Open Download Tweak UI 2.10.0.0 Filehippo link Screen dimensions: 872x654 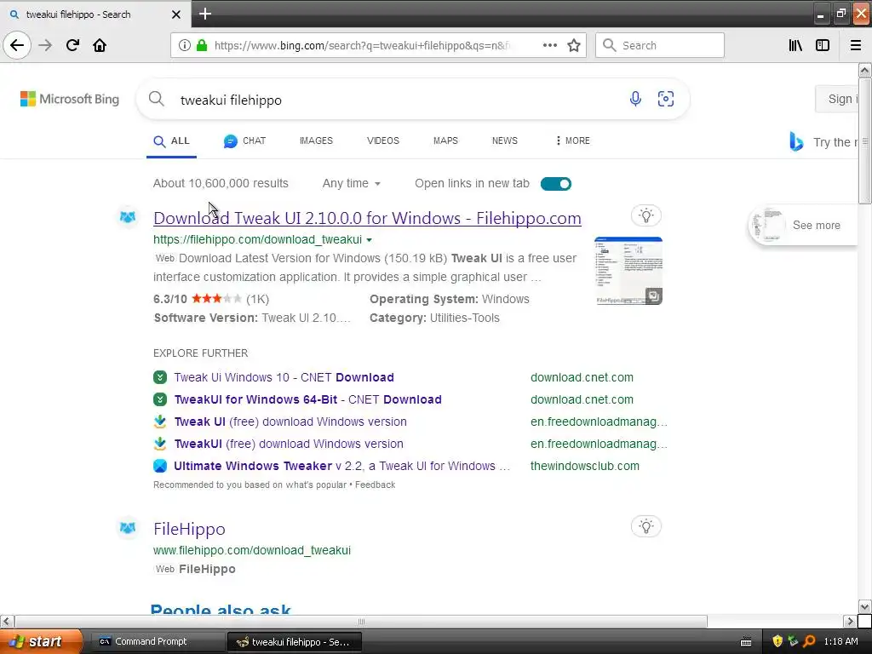point(367,218)
